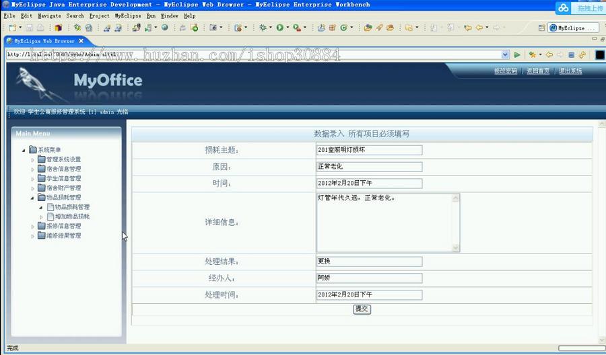Click the 退出系统 link
Viewport: 606px width, 355px height.
tap(570, 71)
